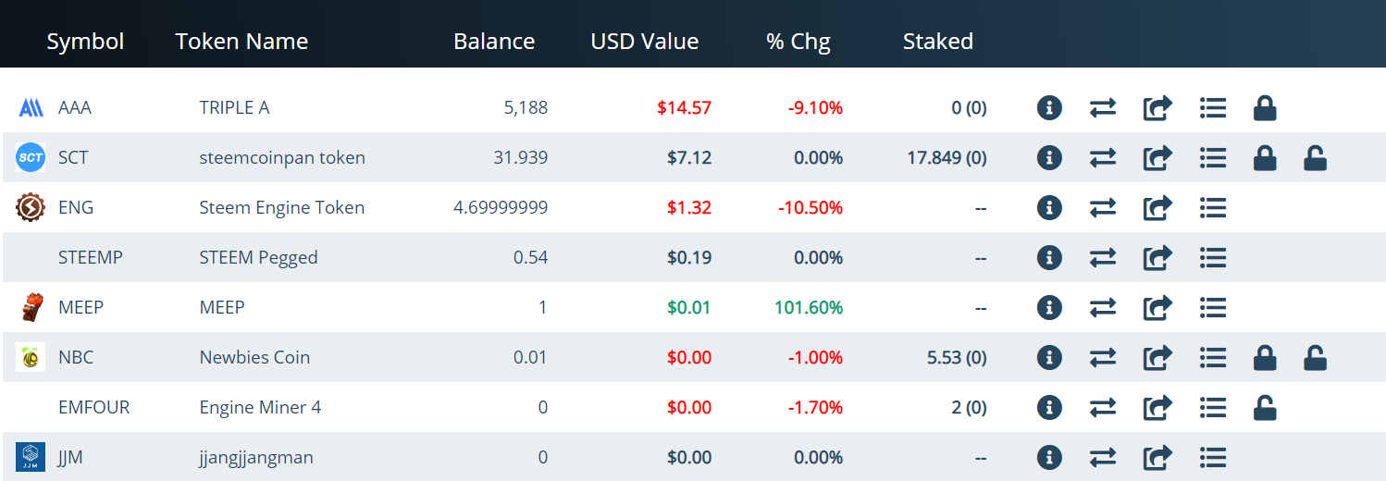Screen dimensions: 1386x481
Task: Open info icon for TRIPLE A token
Action: pos(1048,108)
